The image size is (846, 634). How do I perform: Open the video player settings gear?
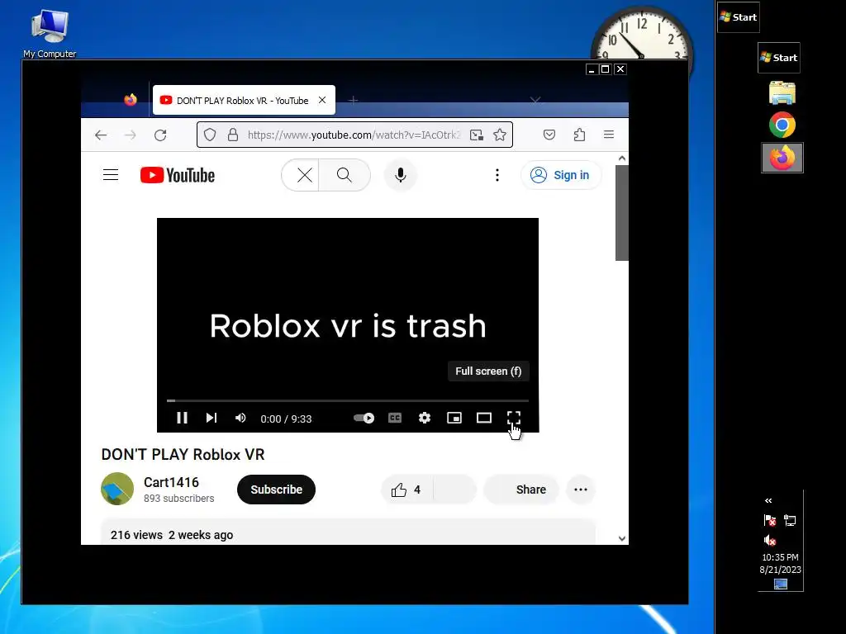point(425,418)
